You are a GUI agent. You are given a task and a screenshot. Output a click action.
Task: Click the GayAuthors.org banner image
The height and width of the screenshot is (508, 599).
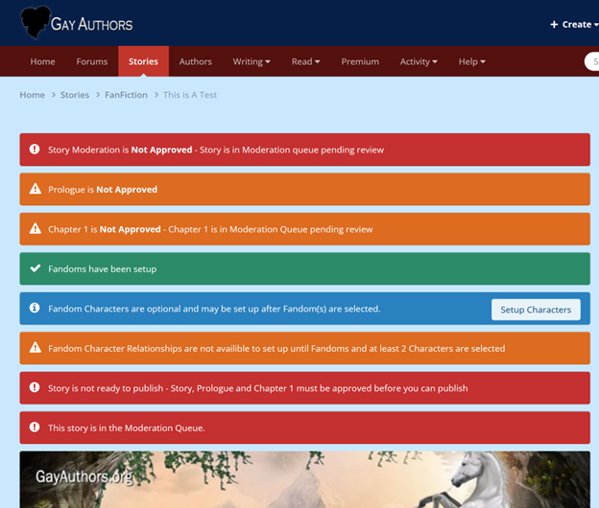[304, 479]
